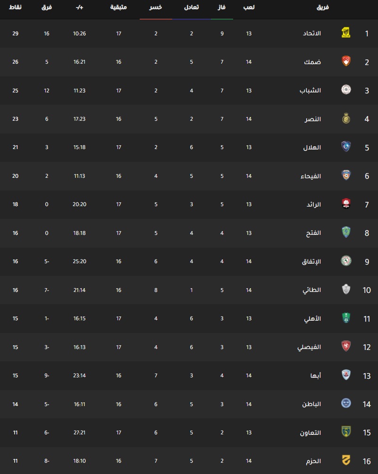Select the خسر losses column header
The width and height of the screenshot is (378, 474).
point(155,7)
